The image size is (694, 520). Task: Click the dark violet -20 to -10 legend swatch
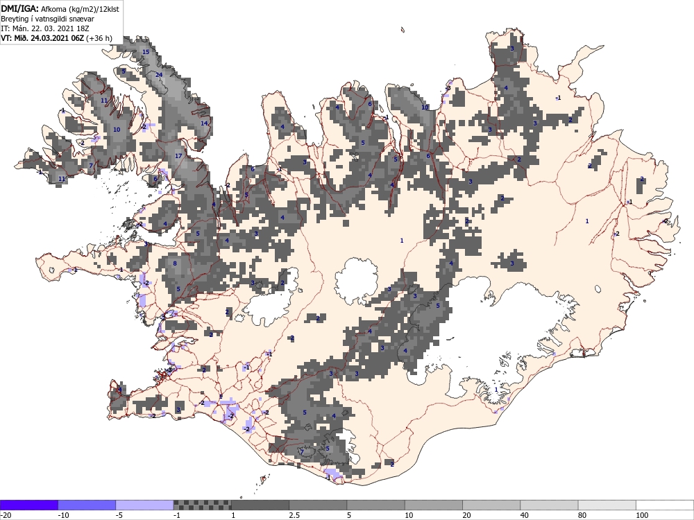(x=28, y=505)
